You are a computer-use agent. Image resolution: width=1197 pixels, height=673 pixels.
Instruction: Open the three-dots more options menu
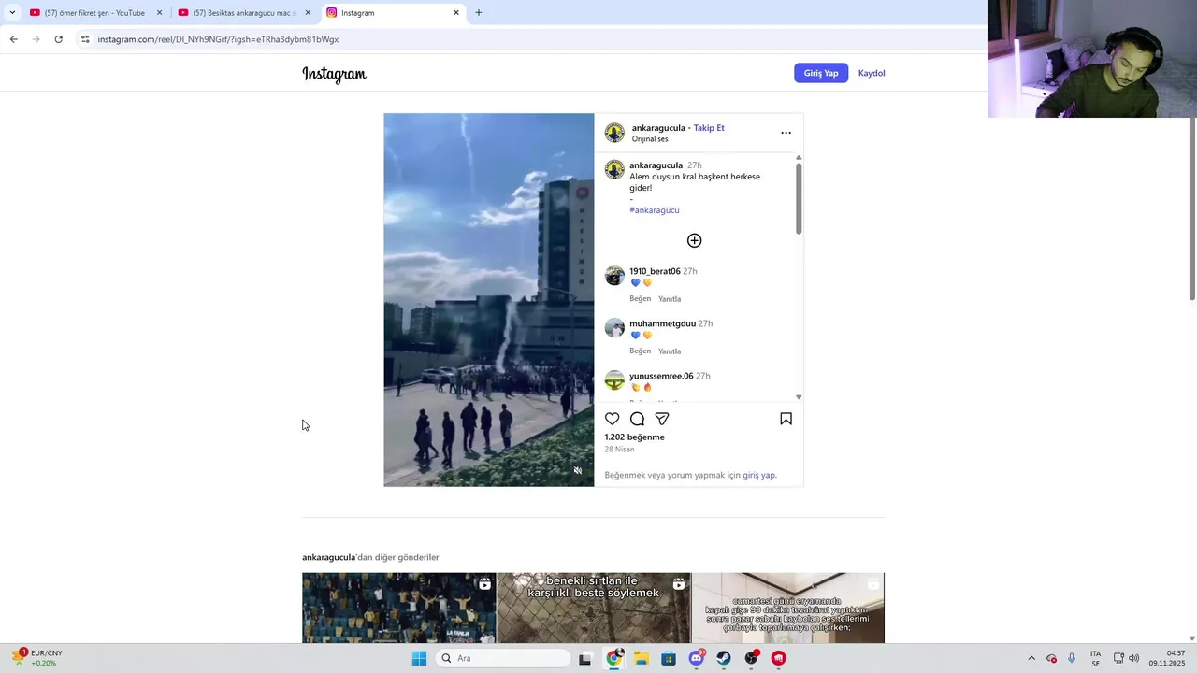click(x=786, y=133)
